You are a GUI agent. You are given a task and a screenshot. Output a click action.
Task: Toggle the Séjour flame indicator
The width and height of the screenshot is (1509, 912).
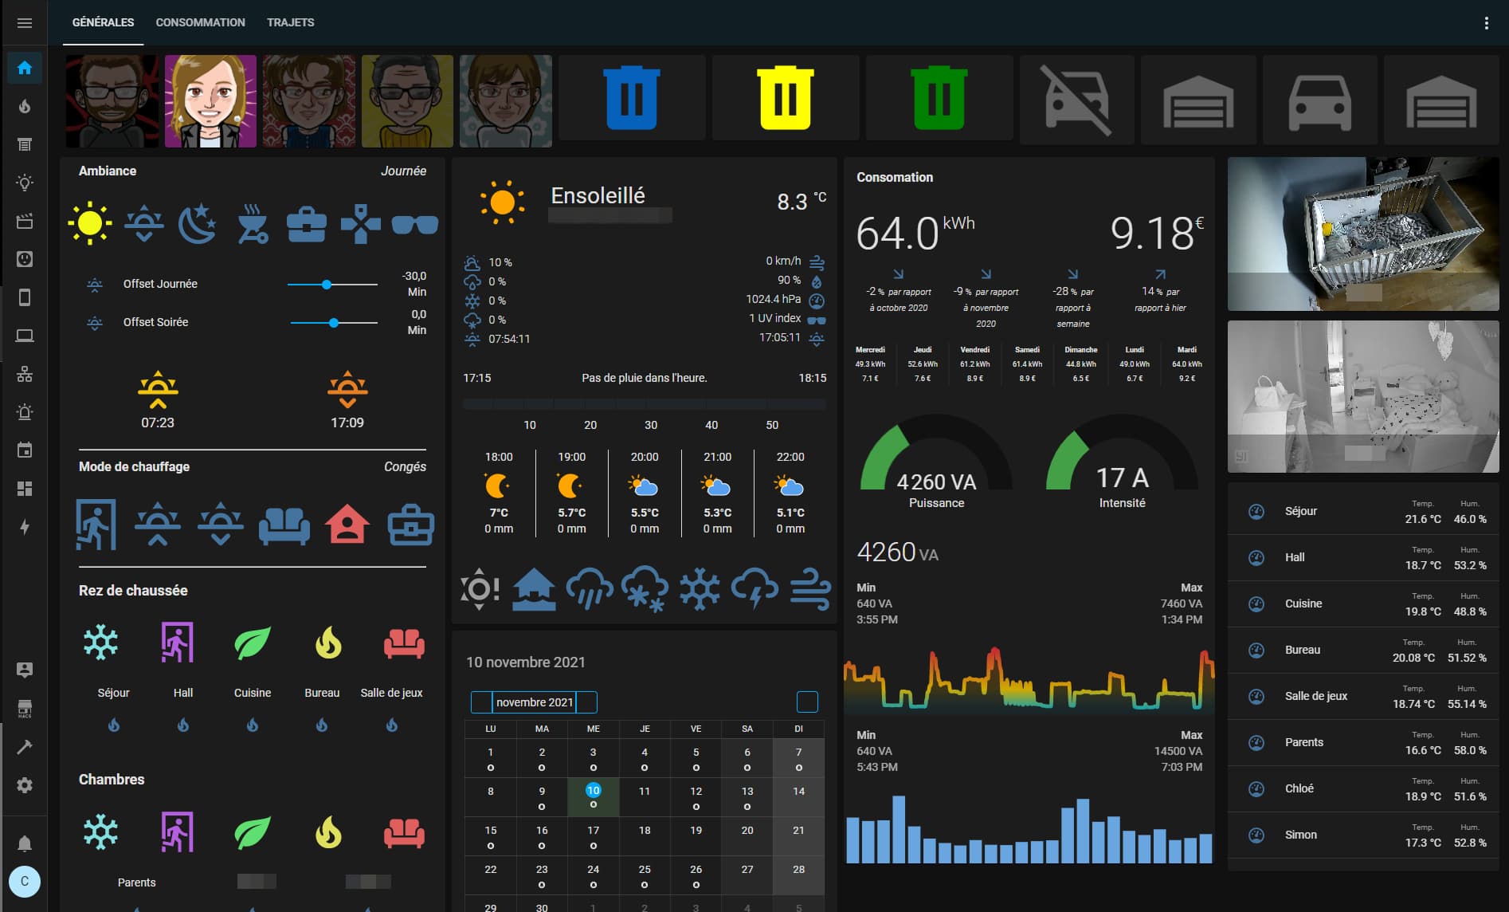(x=114, y=725)
